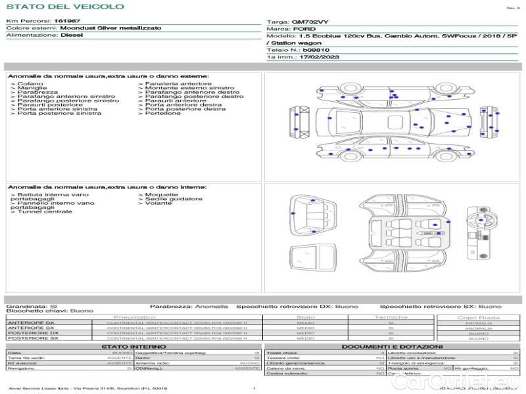The width and height of the screenshot is (526, 394).
Task: Select the Parabrezza anomaly entry
Action: coord(37,93)
